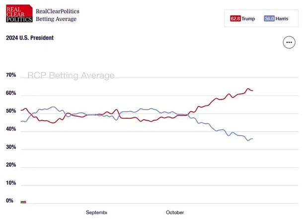Click the 40% y-axis label
Image resolution: width=303 pixels, height=223 pixels.
[x=11, y=129]
